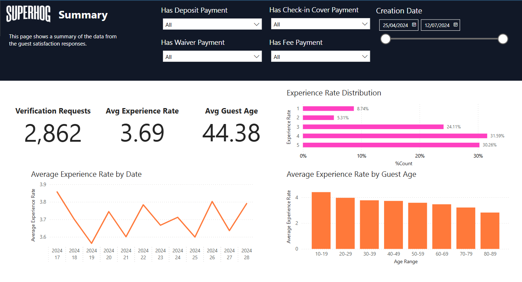Select the Verification Requests card value
The image size is (522, 282).
[x=53, y=133]
